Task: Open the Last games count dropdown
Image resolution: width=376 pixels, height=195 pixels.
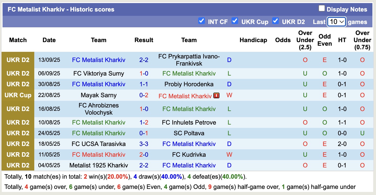Action: point(337,22)
